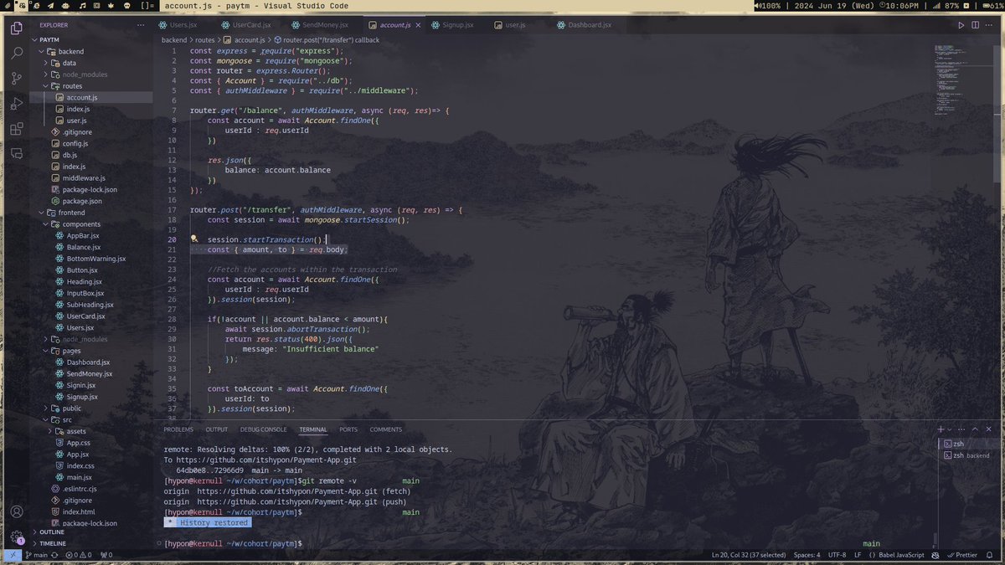The width and height of the screenshot is (1005, 565).
Task: Open the PORTS panel tab
Action: tap(348, 429)
